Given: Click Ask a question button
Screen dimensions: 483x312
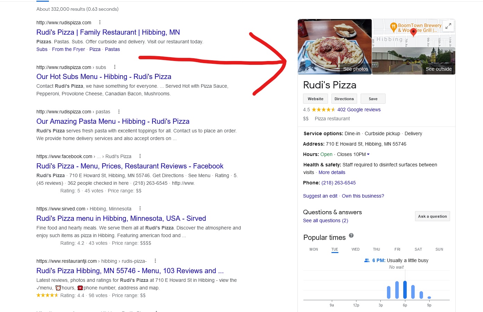Looking at the screenshot, I should (432, 216).
